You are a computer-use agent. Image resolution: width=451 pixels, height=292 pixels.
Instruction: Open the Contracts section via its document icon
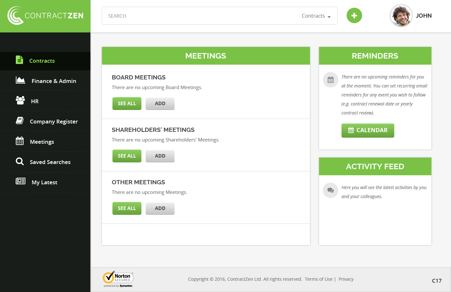pos(19,60)
